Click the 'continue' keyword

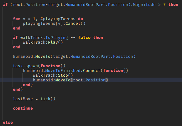(x=23, y=108)
